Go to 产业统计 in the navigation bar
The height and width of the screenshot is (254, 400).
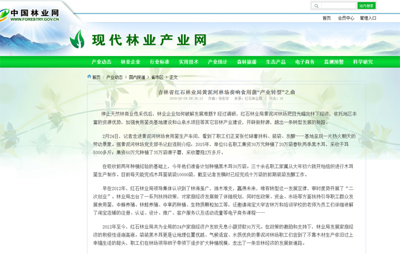pos(217,62)
